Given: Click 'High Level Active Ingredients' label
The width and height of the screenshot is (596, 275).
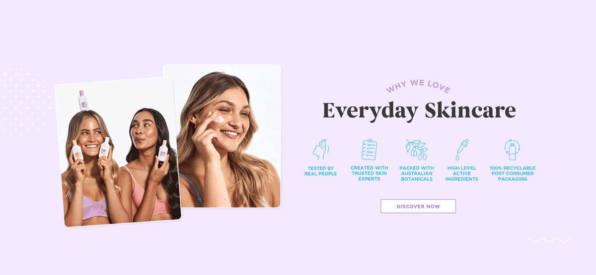Looking at the screenshot, I should tap(462, 173).
